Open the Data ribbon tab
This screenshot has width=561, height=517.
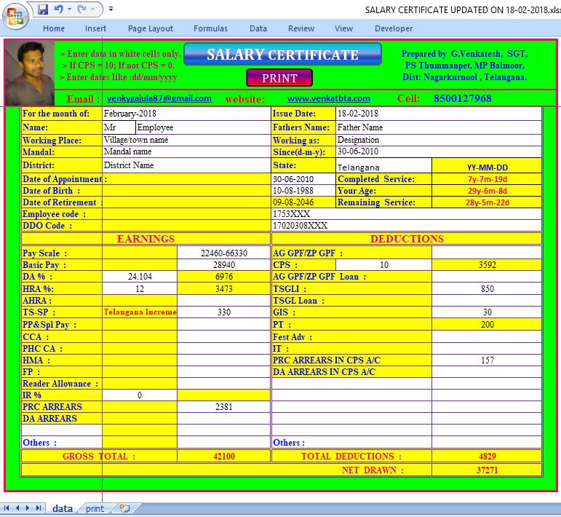[258, 28]
